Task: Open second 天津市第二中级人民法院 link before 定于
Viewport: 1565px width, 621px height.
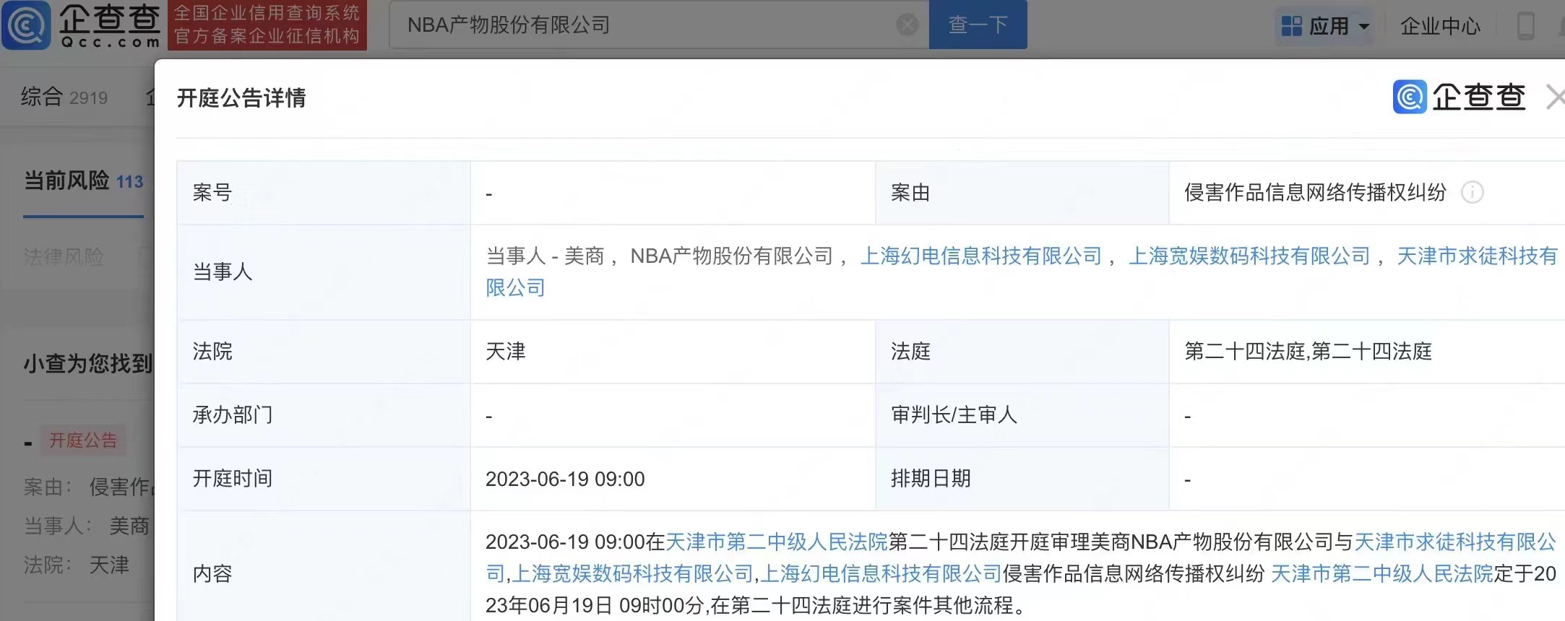Action: [x=1381, y=573]
